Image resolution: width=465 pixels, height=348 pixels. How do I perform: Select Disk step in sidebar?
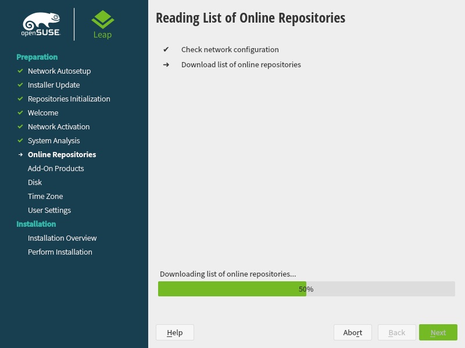(35, 182)
